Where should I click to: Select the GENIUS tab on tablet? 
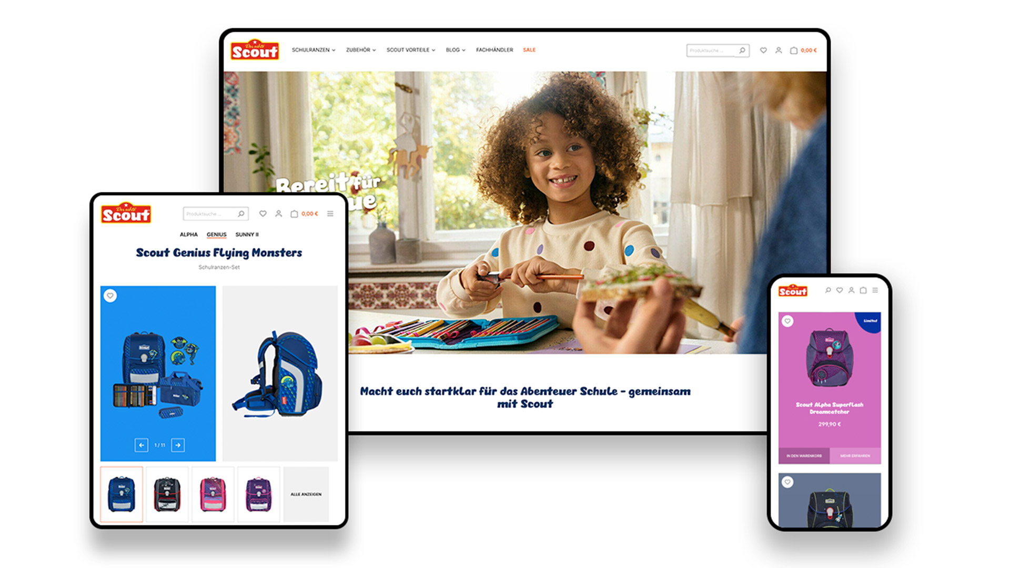click(216, 235)
